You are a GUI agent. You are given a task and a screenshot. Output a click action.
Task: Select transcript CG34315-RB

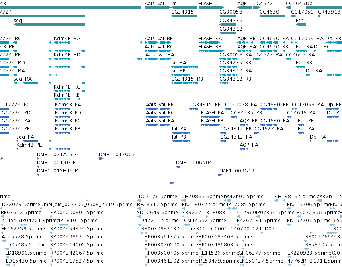[185, 83]
